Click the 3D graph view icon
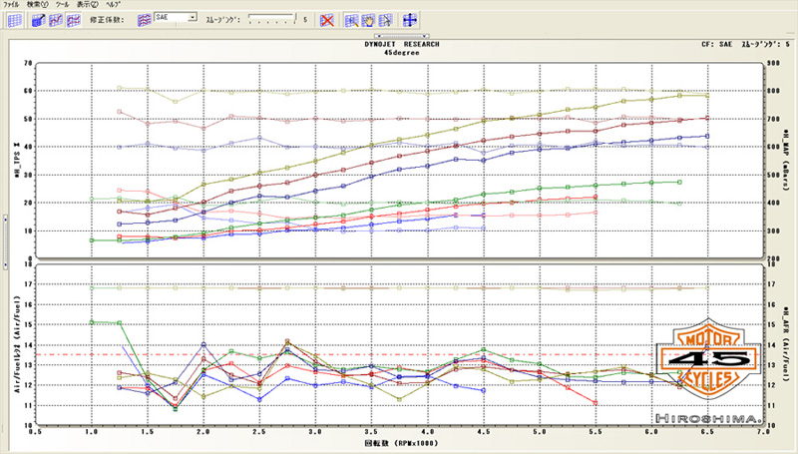The width and height of the screenshot is (798, 454). 36,20
